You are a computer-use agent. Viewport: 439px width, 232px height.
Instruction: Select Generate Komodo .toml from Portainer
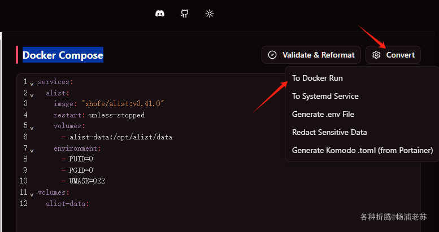[x=362, y=150]
